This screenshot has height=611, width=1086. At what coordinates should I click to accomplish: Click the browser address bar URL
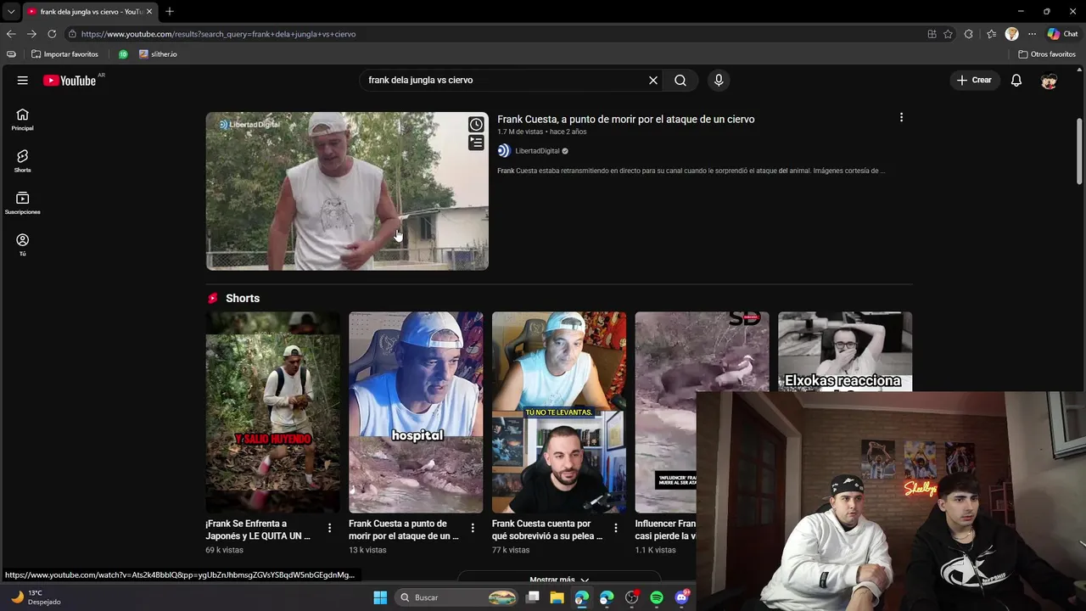[218, 34]
